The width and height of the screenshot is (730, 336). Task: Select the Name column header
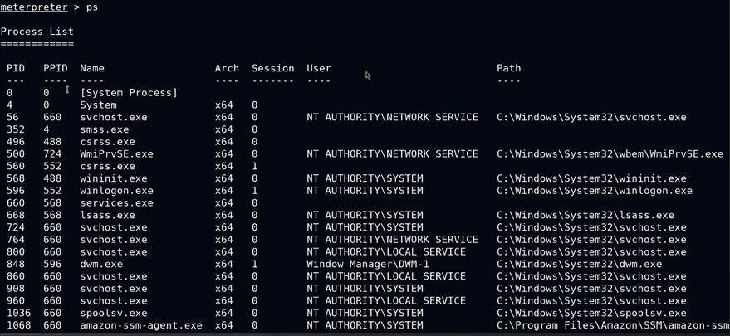point(92,68)
